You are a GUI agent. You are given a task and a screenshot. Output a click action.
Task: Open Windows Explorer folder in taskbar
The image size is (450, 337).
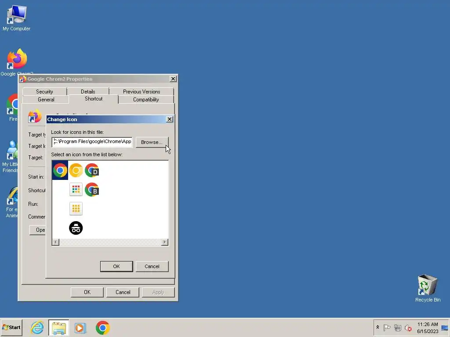click(x=59, y=327)
